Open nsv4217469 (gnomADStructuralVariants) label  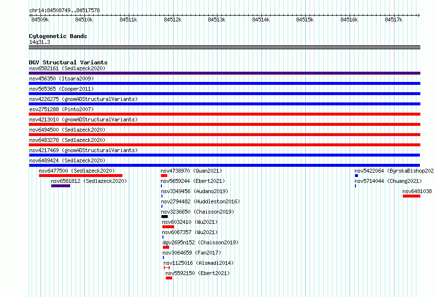coord(83,150)
